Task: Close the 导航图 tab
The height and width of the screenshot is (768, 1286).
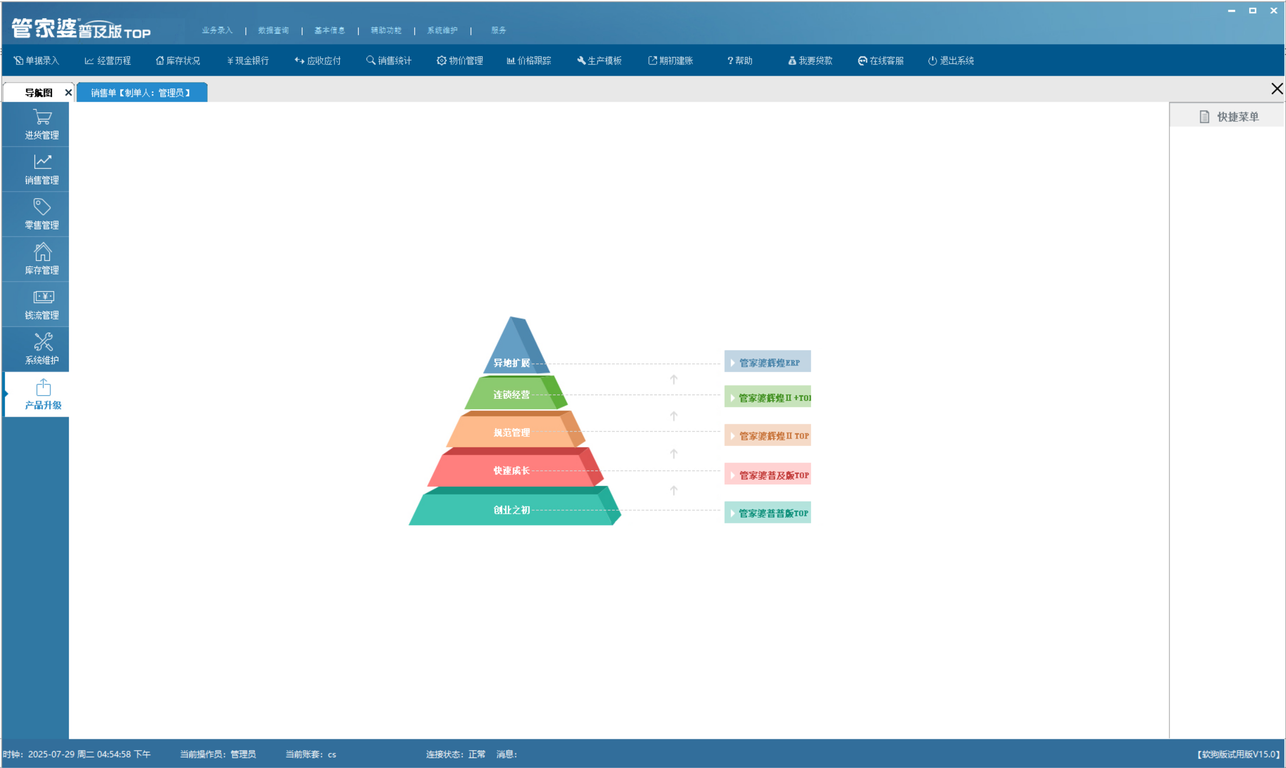Action: [68, 93]
